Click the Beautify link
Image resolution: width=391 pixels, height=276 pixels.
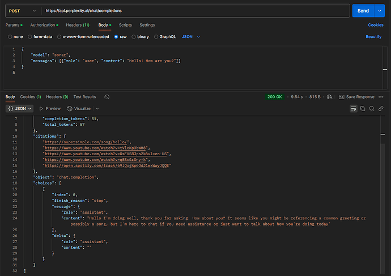point(373,37)
